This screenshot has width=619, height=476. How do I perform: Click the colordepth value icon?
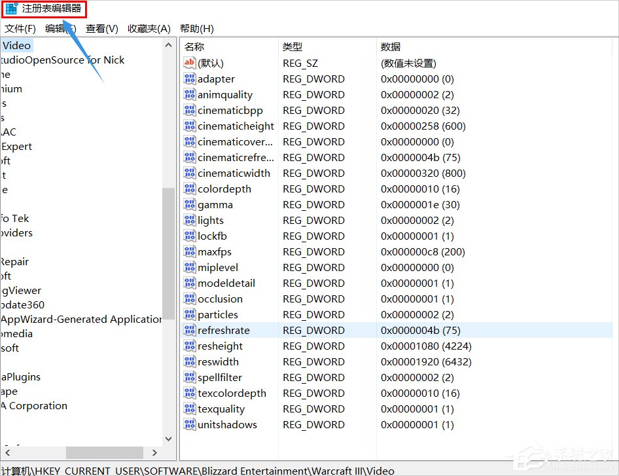coord(188,189)
